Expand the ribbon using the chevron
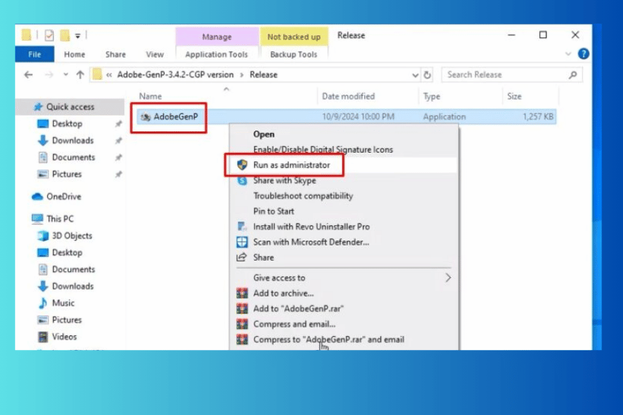Image resolution: width=623 pixels, height=415 pixels. 569,54
